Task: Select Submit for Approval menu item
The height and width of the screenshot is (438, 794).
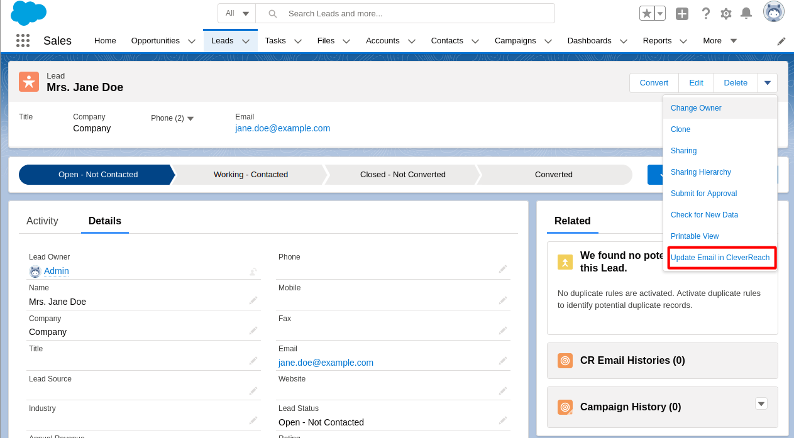Action: [x=720, y=194]
